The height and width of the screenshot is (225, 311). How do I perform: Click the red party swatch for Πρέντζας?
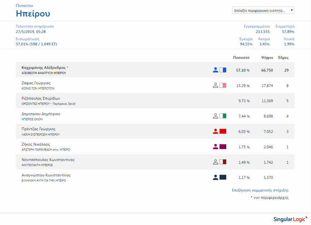pos(223,131)
